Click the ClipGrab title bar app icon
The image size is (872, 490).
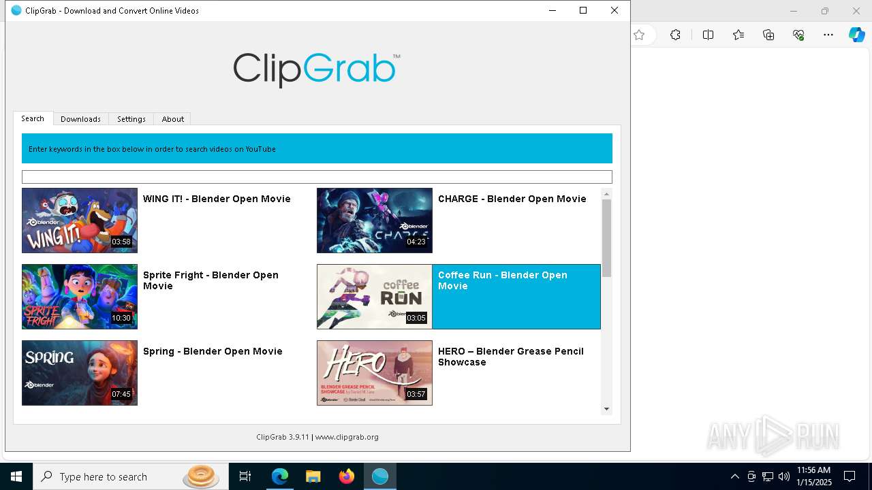[16, 10]
